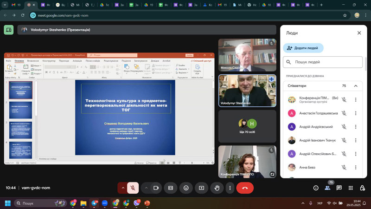Collapse the Співавтори participants list
The width and height of the screenshot is (371, 209).
(356, 86)
